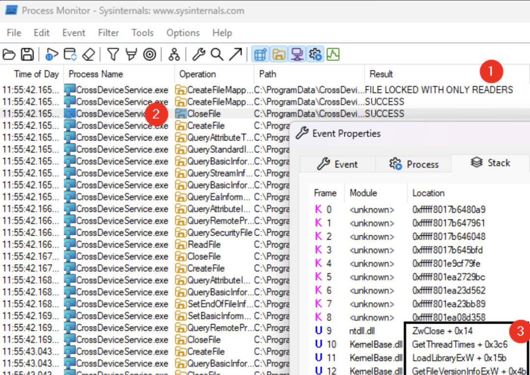
Task: Select the GetThreadTimes + 0x3c6 location
Action: (460, 344)
